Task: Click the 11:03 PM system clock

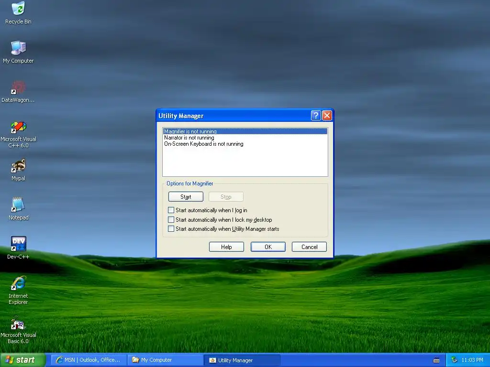Action: click(472, 360)
